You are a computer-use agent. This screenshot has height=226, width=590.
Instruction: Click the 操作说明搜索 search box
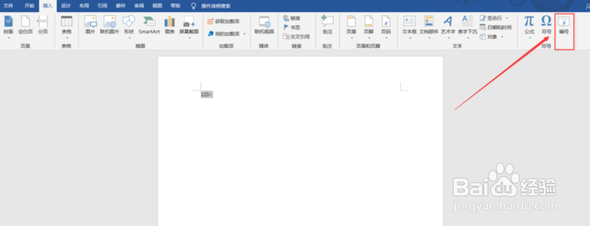coord(216,6)
